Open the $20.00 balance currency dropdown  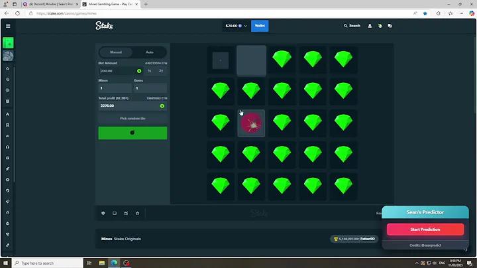tap(236, 26)
